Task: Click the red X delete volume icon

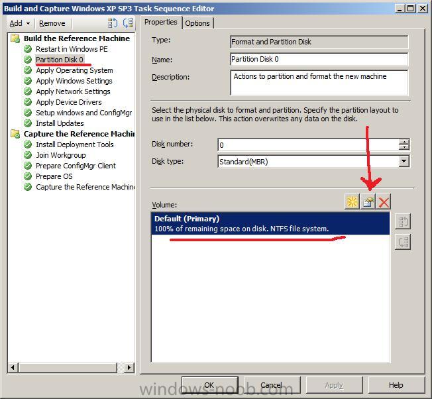Action: click(384, 202)
